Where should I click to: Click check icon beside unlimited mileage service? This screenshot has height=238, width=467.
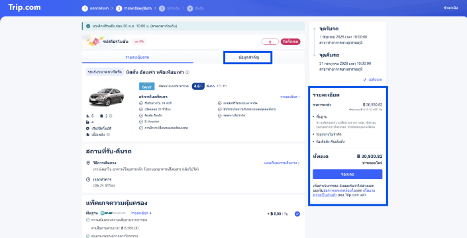click(220, 115)
